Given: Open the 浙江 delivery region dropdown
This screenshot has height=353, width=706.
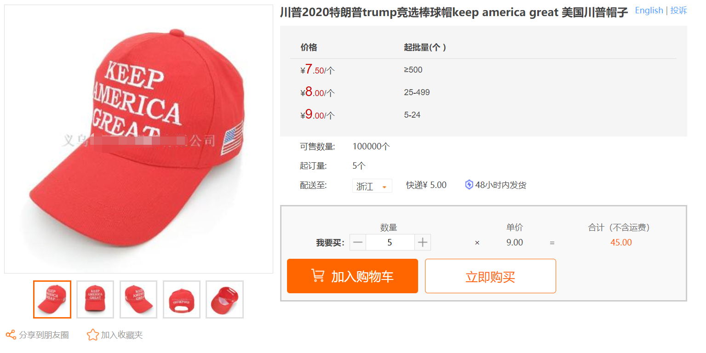Looking at the screenshot, I should pyautogui.click(x=372, y=186).
